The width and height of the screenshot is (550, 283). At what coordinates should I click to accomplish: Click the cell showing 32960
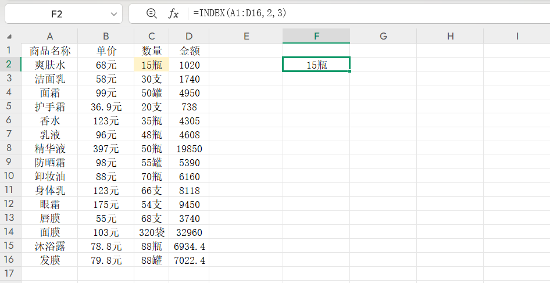click(x=189, y=232)
